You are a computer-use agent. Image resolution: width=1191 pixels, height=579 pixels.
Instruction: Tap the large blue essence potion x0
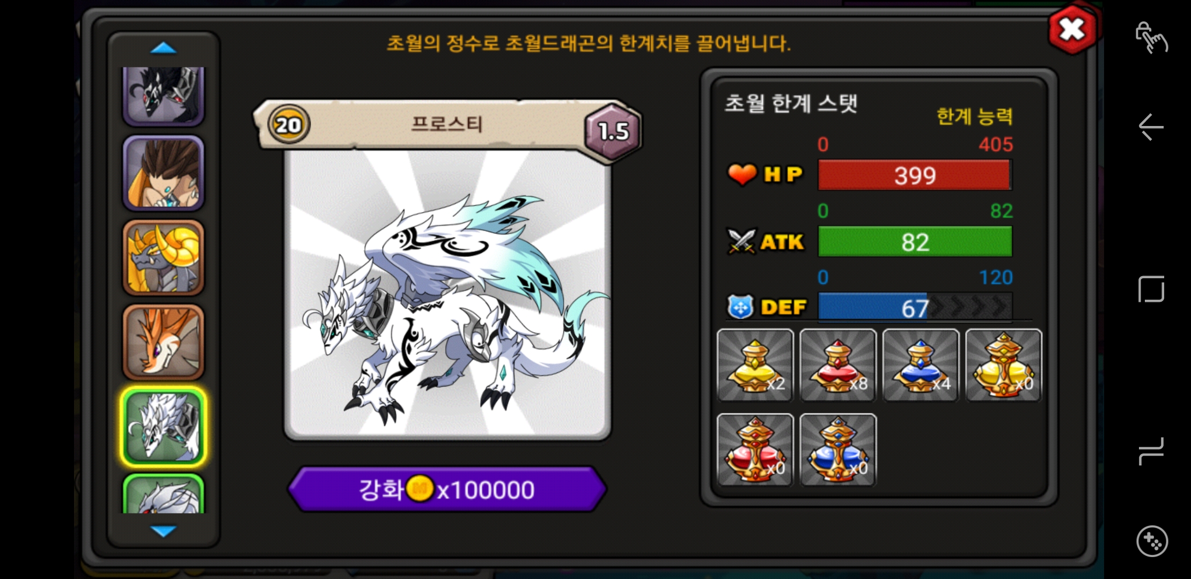tap(838, 450)
